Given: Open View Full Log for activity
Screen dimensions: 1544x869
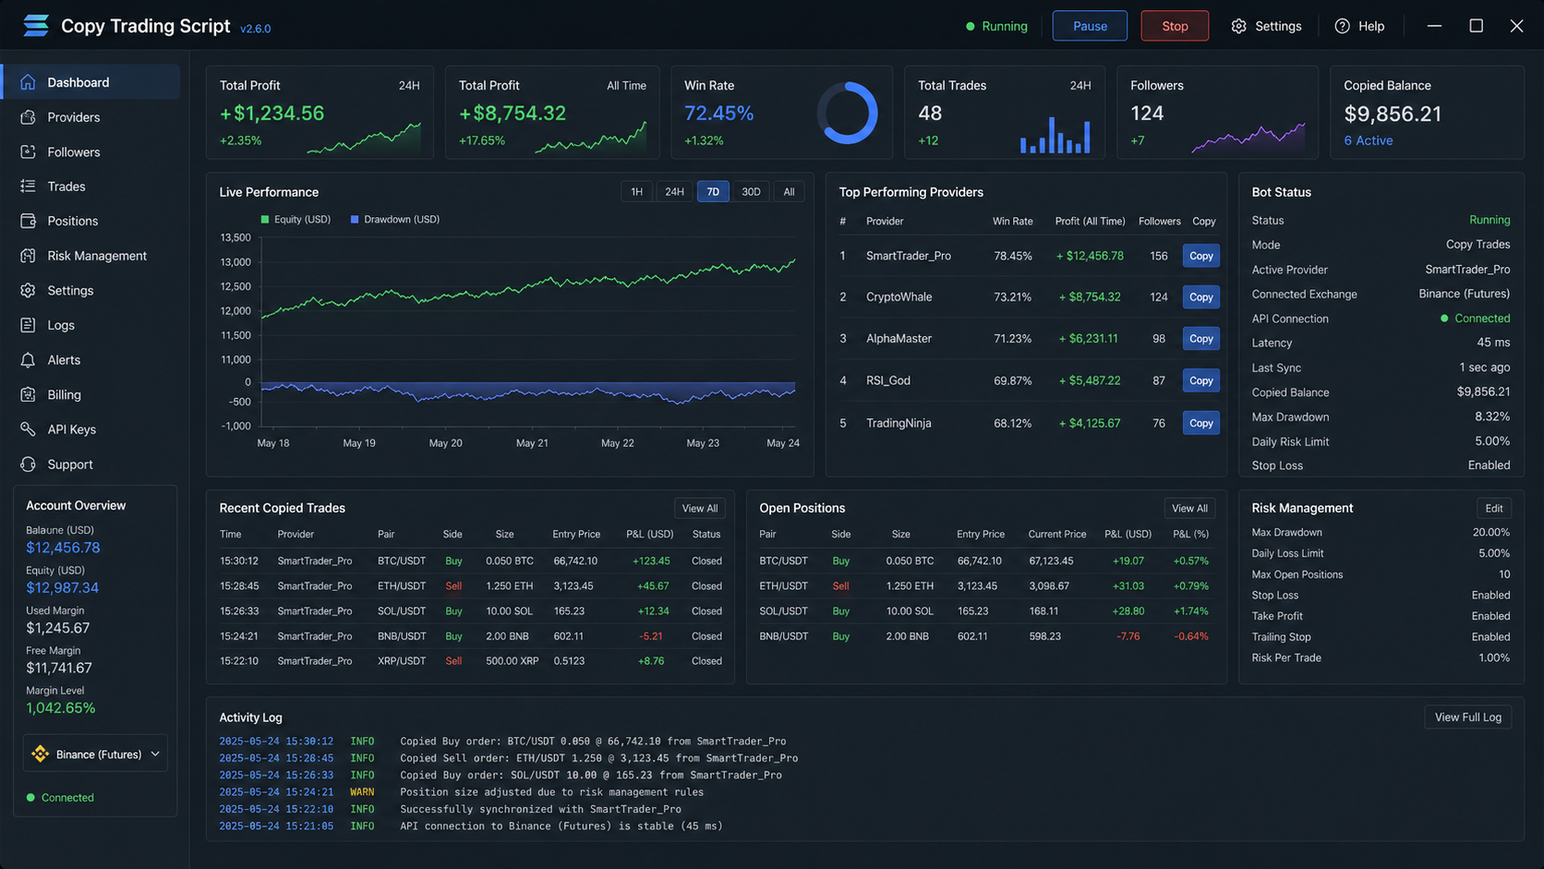Looking at the screenshot, I should 1467,718.
